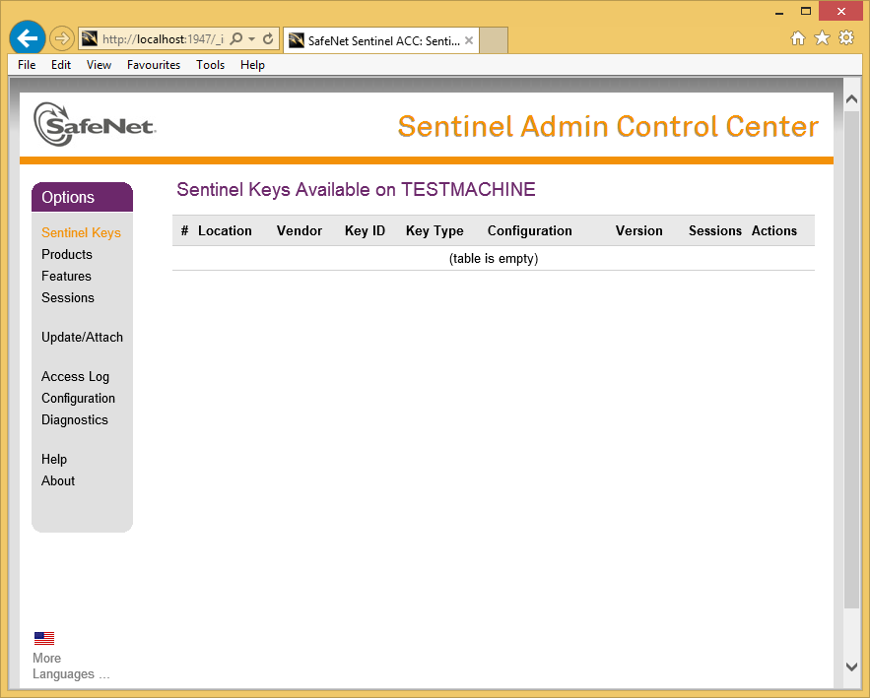Open browser Home page icon

798,38
